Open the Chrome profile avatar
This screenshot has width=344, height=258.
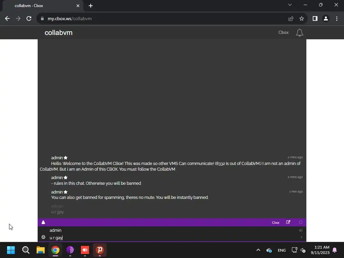(x=326, y=19)
